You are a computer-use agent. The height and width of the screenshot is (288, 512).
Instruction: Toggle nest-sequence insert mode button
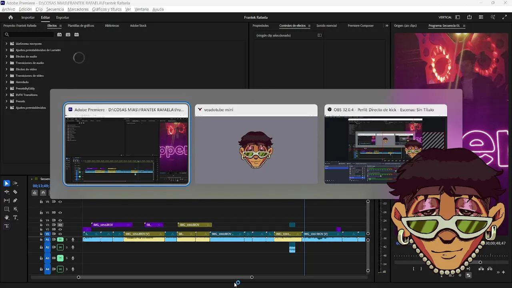tap(35, 193)
